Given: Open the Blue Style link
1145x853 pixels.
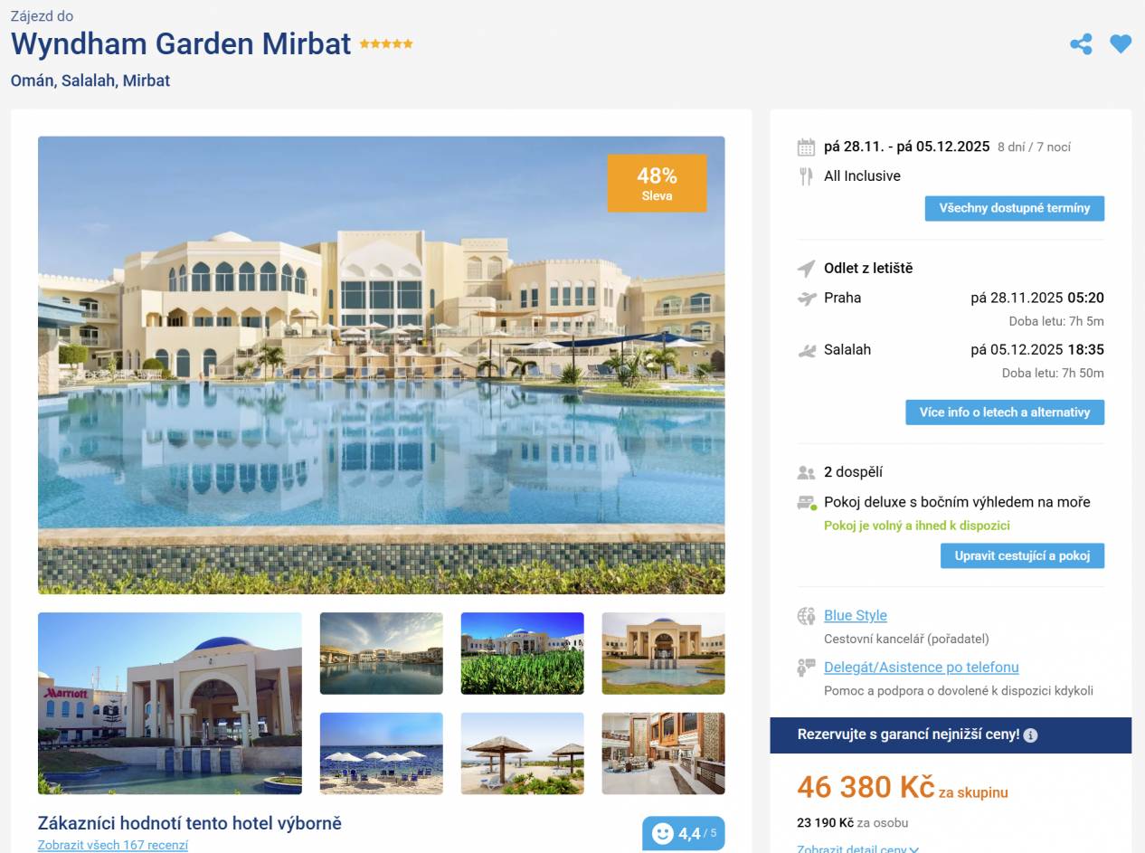Looking at the screenshot, I should coord(855,615).
